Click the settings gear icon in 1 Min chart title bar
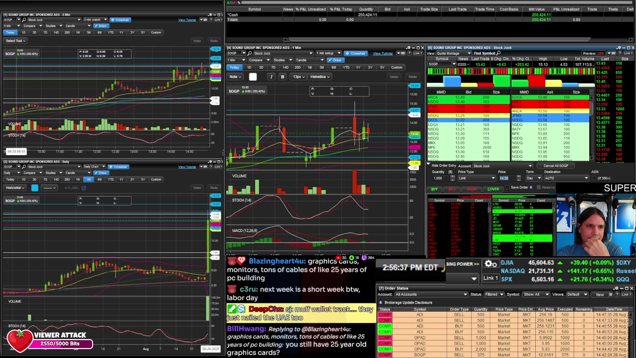This screenshot has width=636, height=358. (408, 48)
